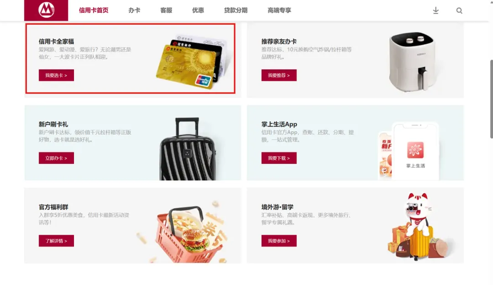Open the download icon in header
493x285 pixels.
[436, 11]
